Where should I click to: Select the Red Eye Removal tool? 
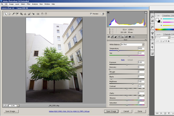(x=33, y=14)
